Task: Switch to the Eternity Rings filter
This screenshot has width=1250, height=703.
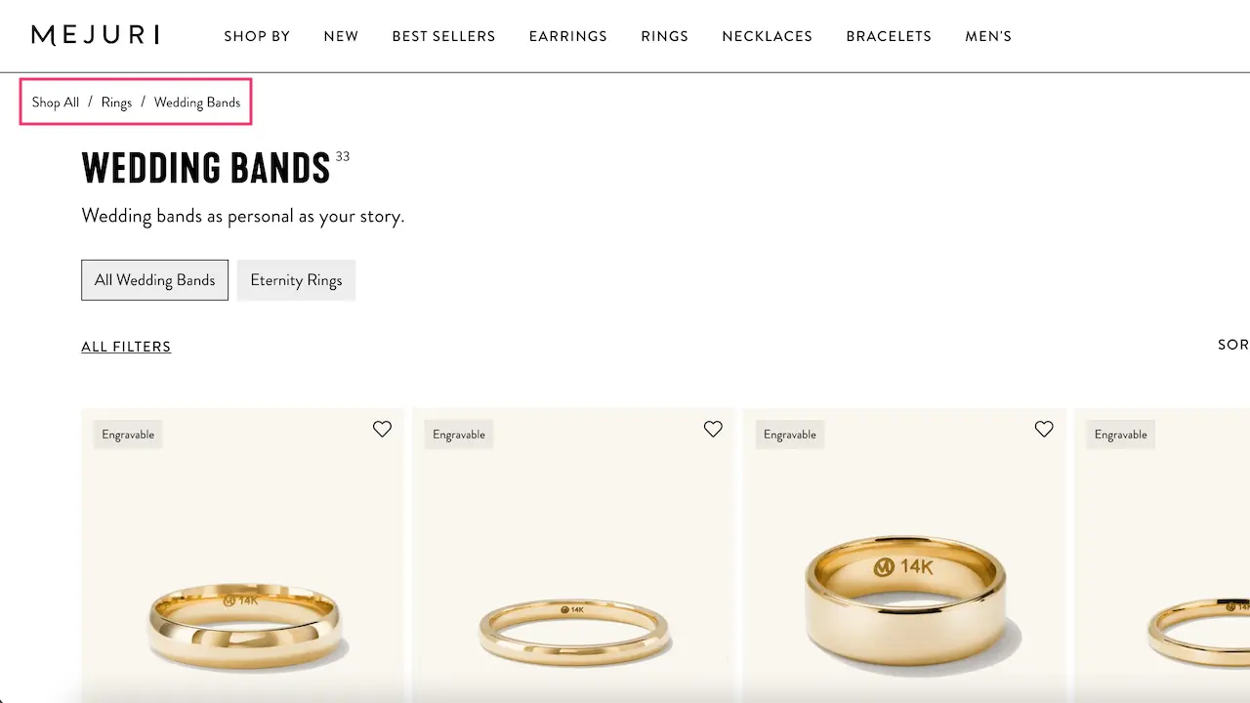Action: [x=296, y=280]
